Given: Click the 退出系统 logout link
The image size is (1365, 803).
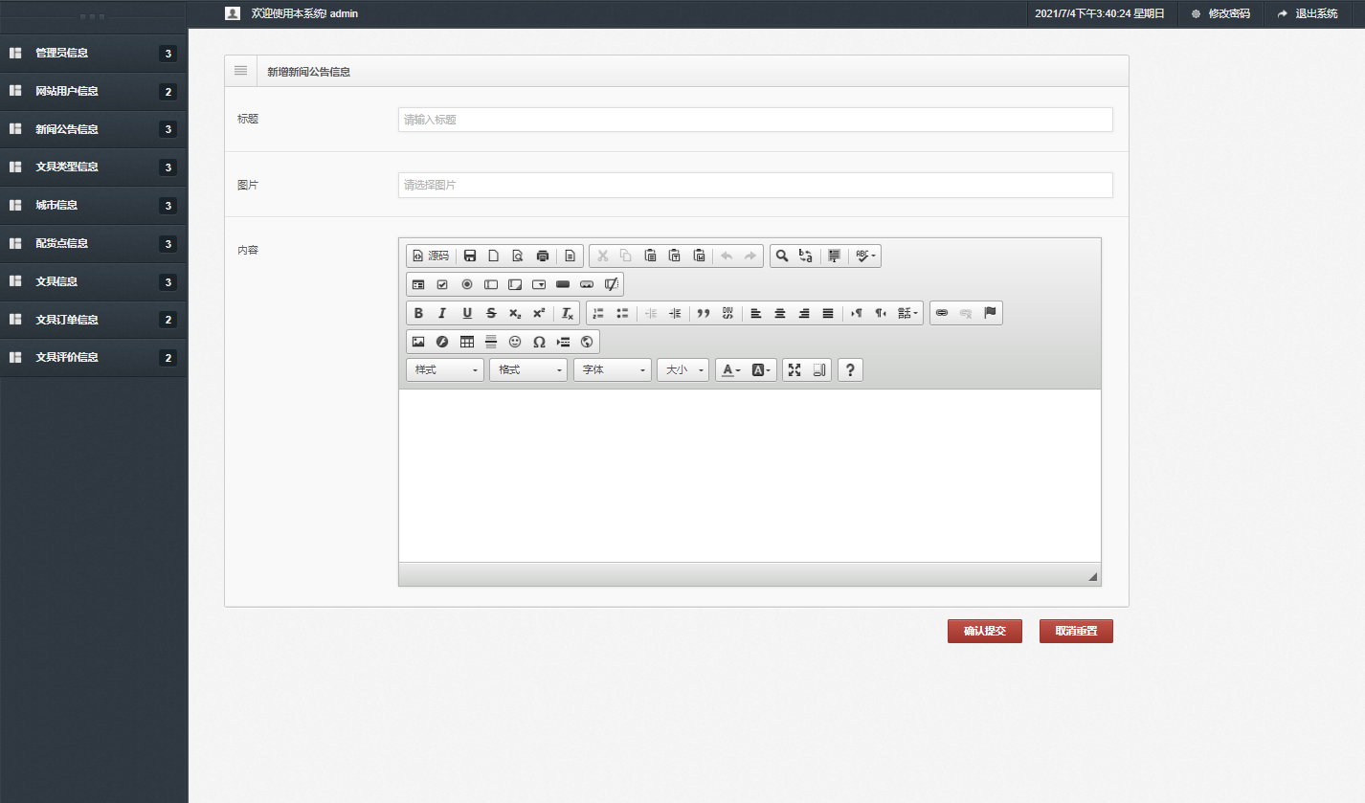Looking at the screenshot, I should (x=1308, y=13).
